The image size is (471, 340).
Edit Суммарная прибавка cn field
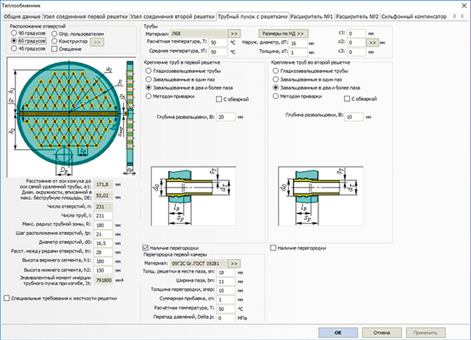226,300
